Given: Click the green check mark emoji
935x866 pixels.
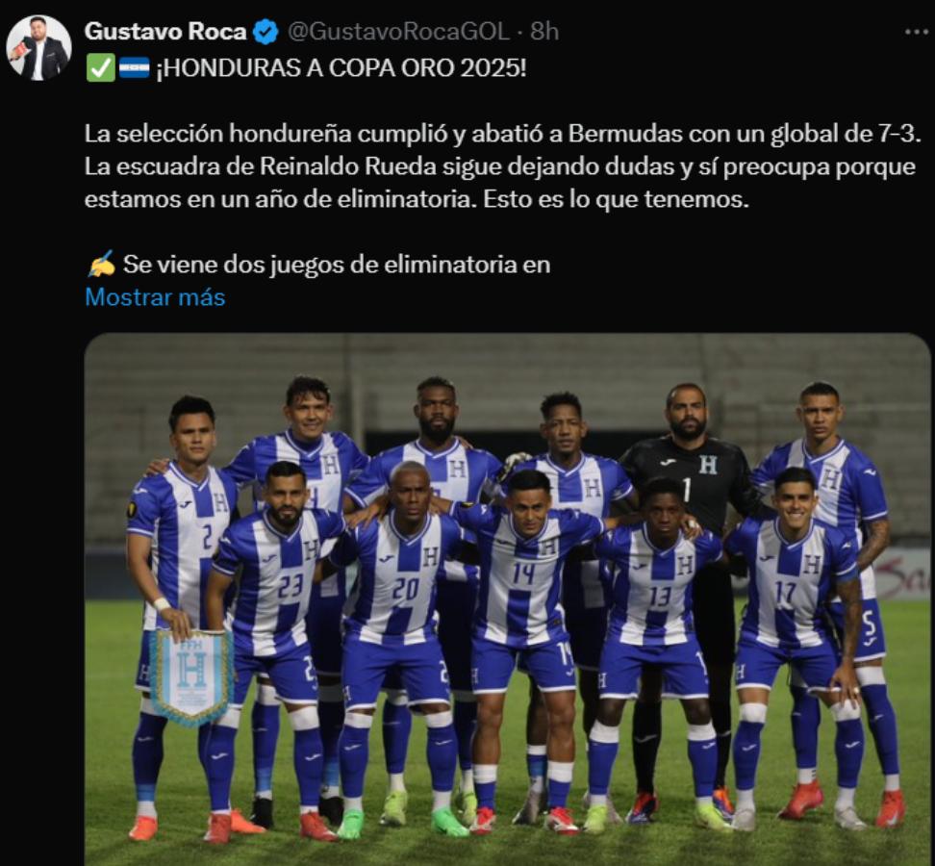Looking at the screenshot, I should click(101, 68).
